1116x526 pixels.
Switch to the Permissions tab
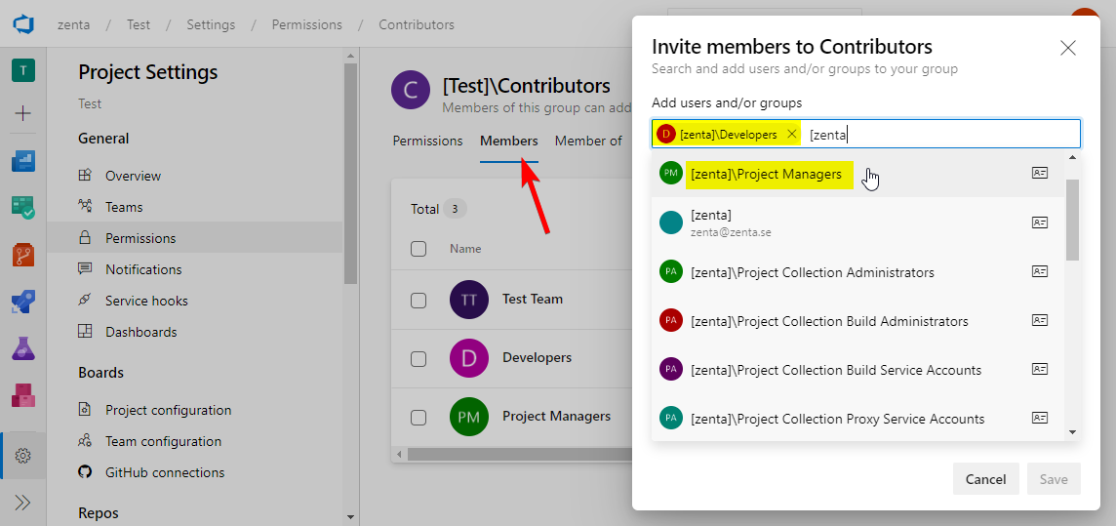coord(427,142)
